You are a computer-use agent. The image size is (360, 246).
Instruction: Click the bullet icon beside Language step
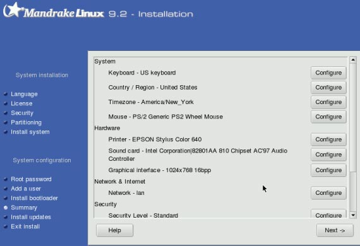pos(6,94)
